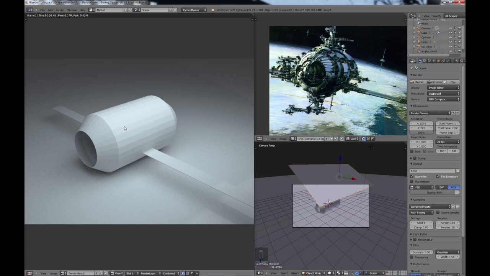The width and height of the screenshot is (490, 276).
Task: Click the pivot point selector icon in 3D header
Action: pos(340,273)
